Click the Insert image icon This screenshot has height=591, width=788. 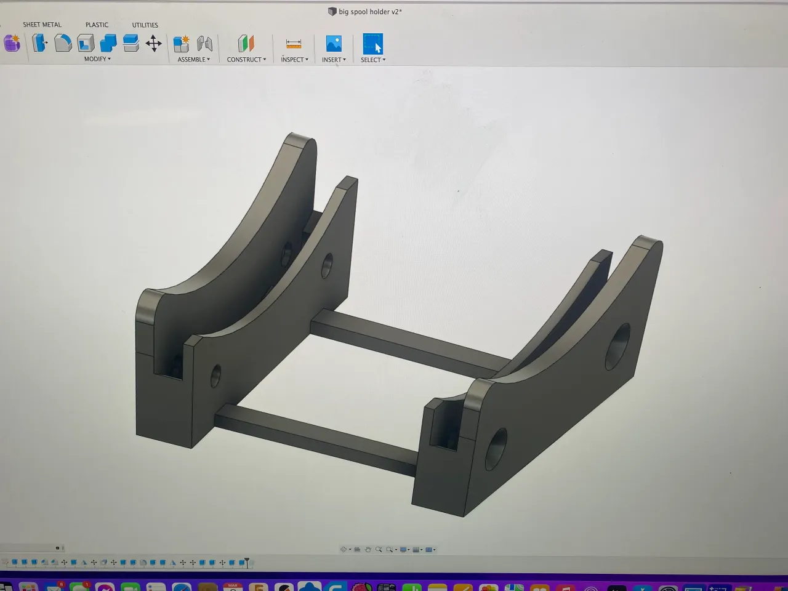pyautogui.click(x=334, y=43)
